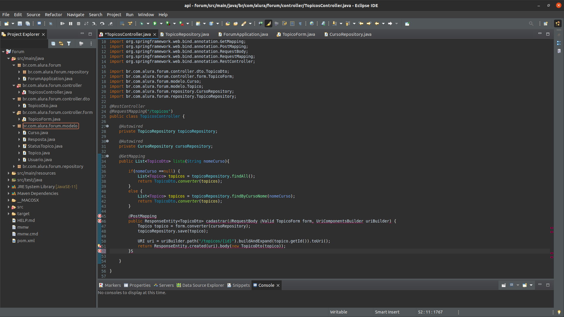Click top red error marker in overview ruler
Screen dimensions: 564x317
click(552, 228)
